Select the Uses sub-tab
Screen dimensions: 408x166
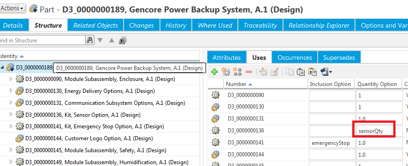259,57
